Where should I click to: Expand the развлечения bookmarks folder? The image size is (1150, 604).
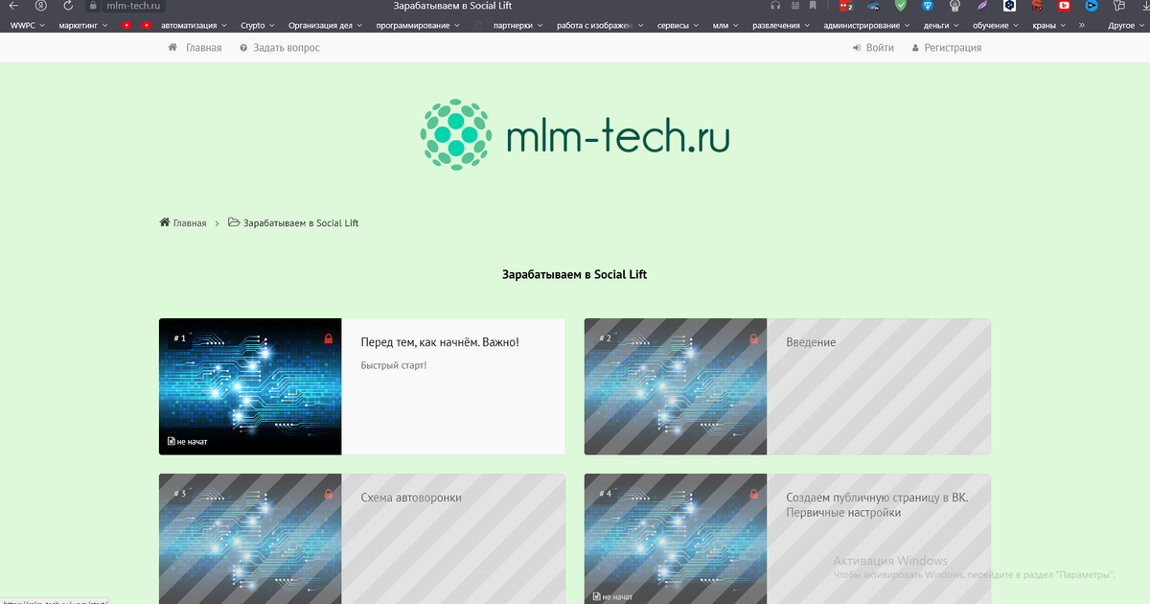click(x=781, y=26)
